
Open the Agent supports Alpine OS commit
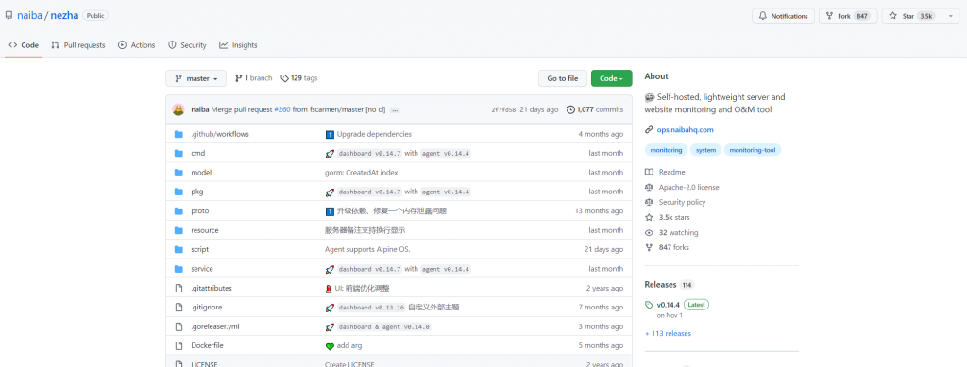[367, 249]
